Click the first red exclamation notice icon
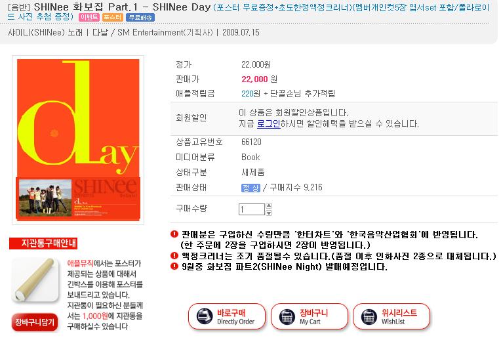This screenshot has height=338, width=501. click(174, 234)
